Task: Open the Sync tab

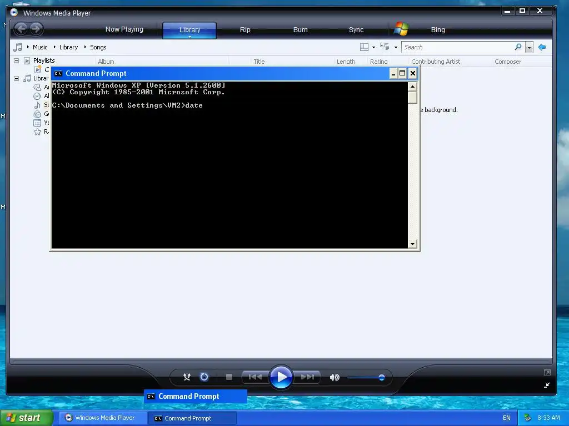Action: 356,30
